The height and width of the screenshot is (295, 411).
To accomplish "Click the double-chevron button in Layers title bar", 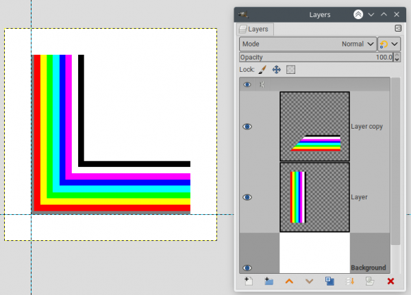I will click(358, 14).
